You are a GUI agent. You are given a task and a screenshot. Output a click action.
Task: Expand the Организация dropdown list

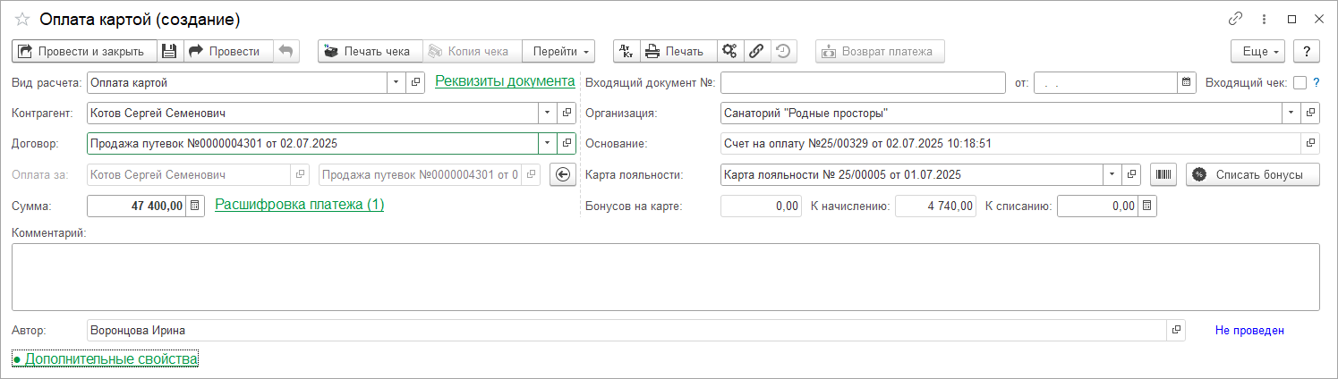[1291, 114]
